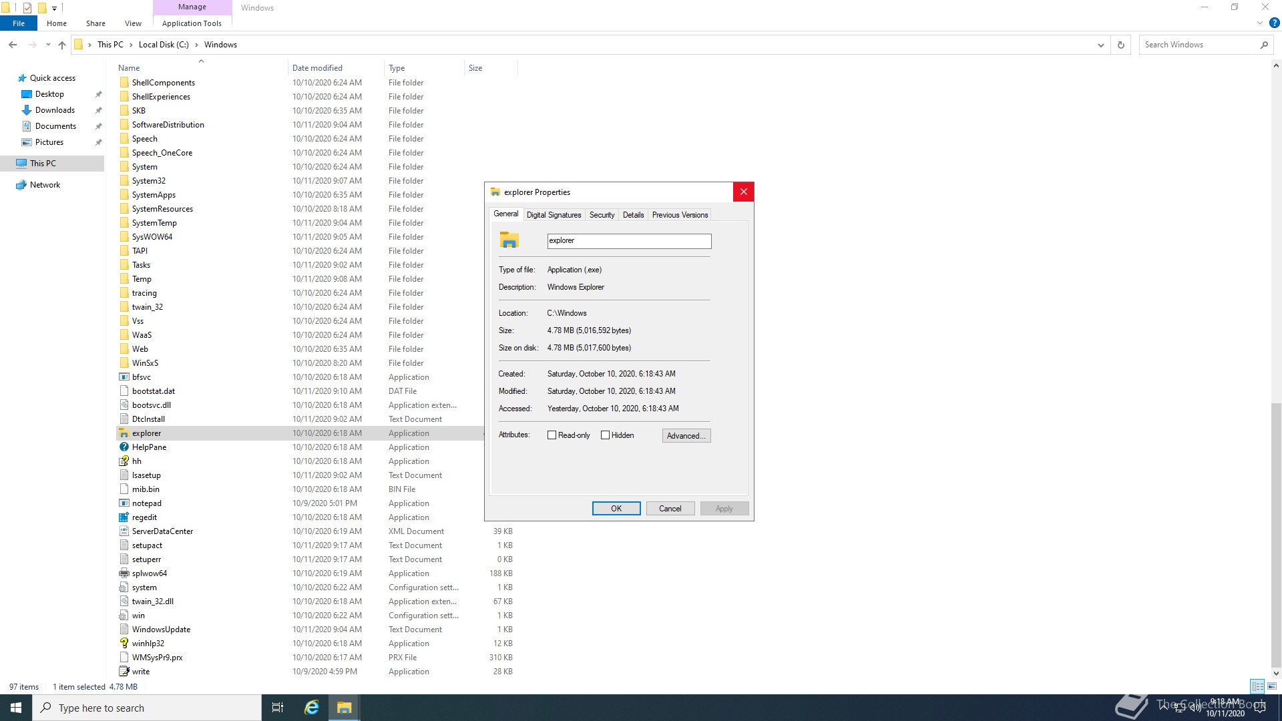Open the View ribbon tab
Viewport: 1282px width, 721px height.
(x=133, y=23)
